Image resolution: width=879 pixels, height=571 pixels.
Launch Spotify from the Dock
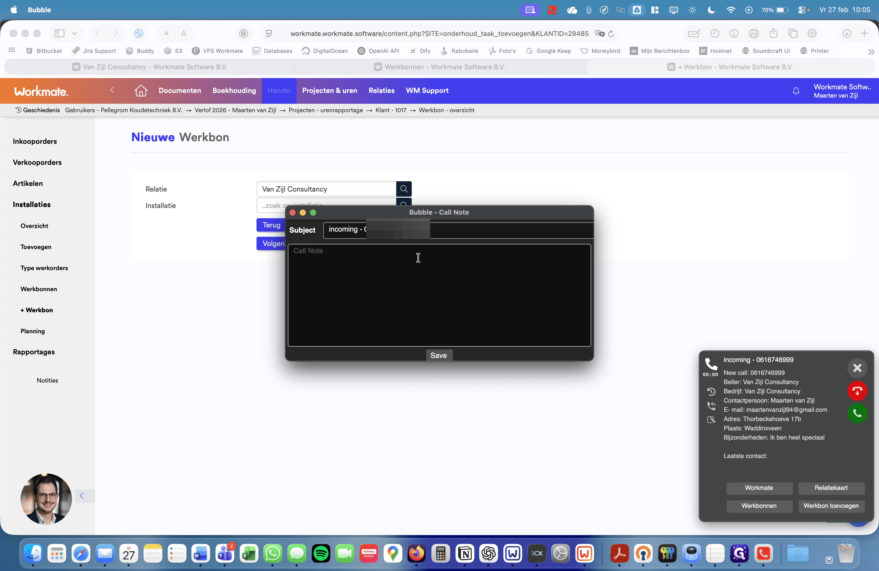coord(321,553)
